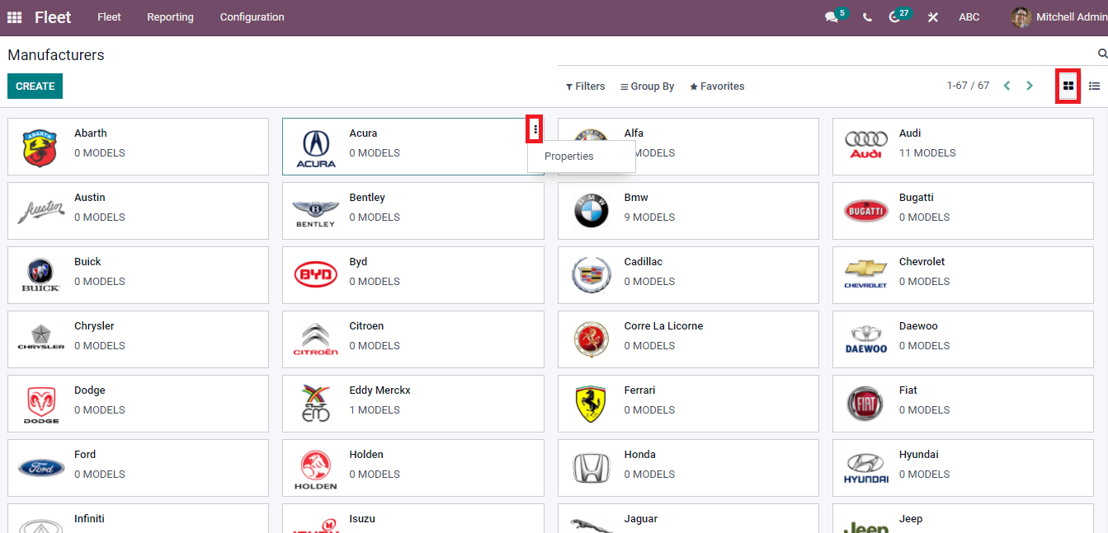Open the apps grid menu icon
The image size is (1108, 533).
pyautogui.click(x=15, y=17)
